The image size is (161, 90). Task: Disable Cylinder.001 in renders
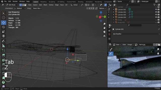coord(159,9)
